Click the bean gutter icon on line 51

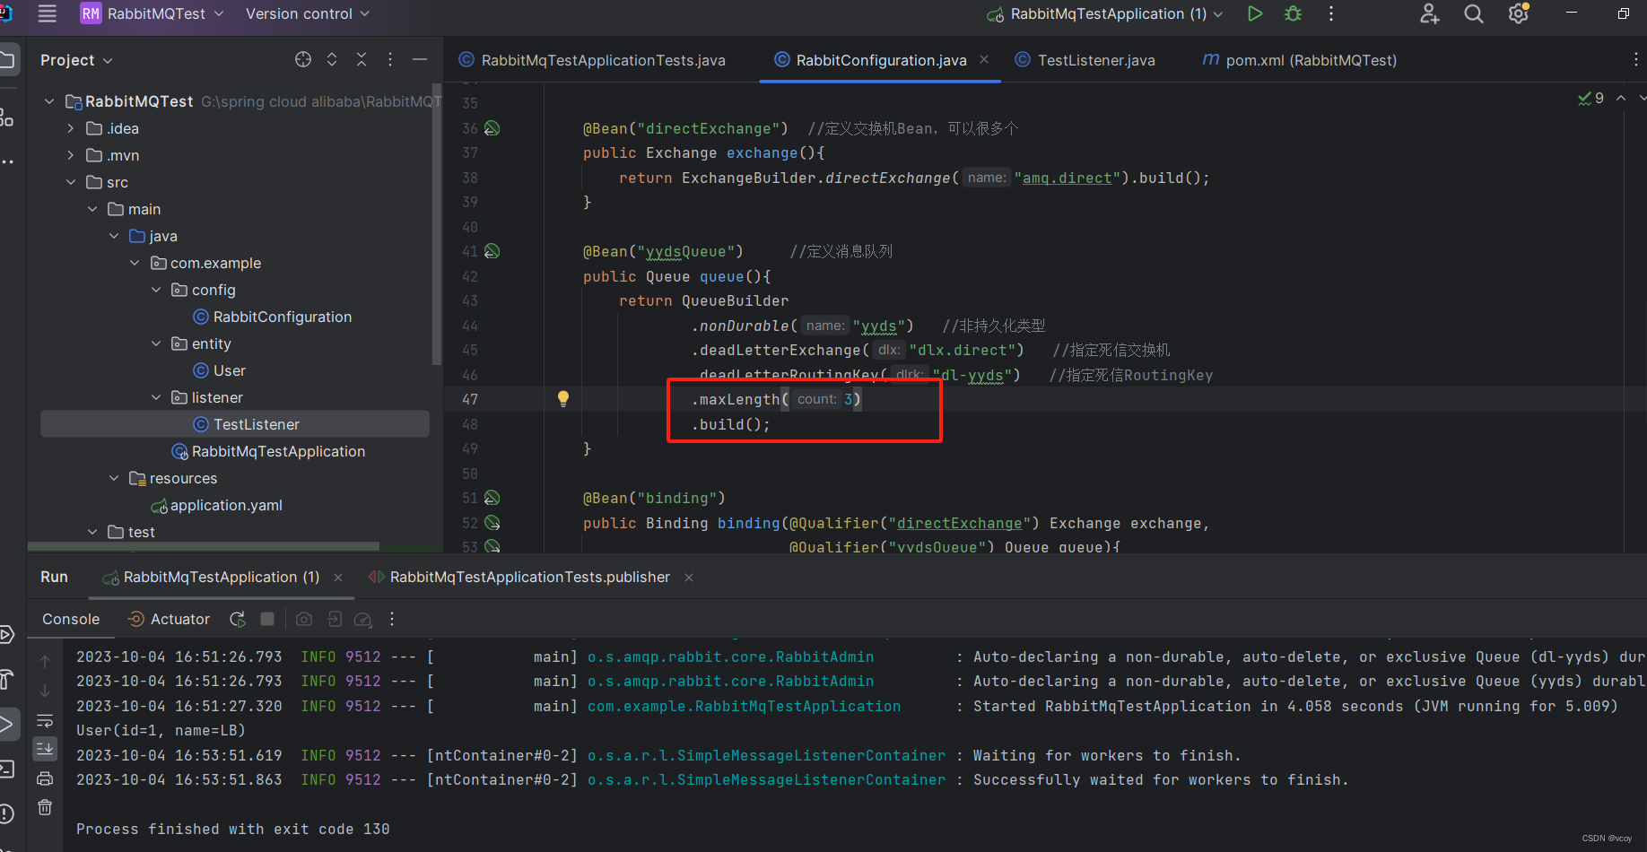coord(492,498)
